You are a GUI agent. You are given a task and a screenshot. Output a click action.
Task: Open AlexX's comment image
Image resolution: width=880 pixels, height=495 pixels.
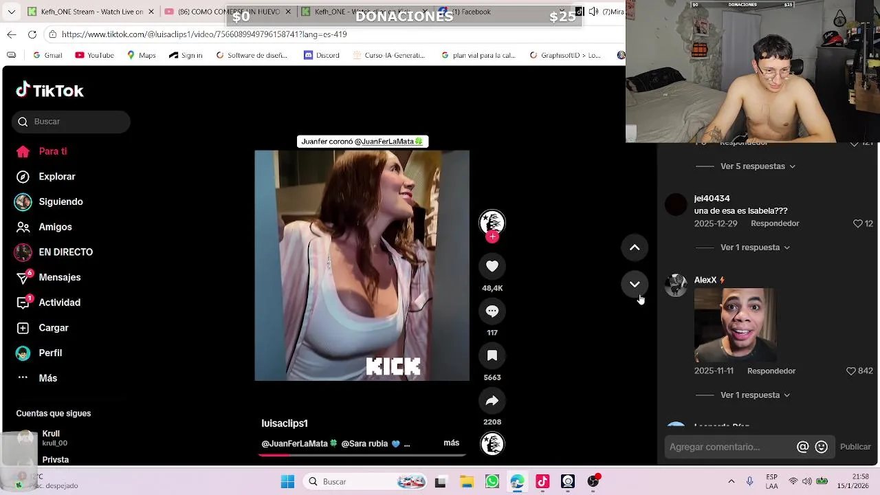[x=736, y=325]
